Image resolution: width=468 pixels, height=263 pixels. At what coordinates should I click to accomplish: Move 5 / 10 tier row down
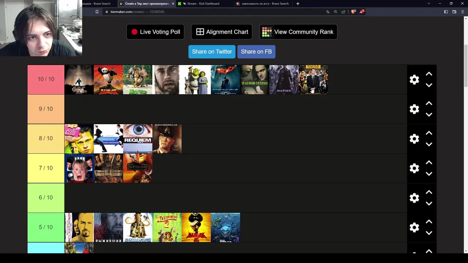click(x=429, y=233)
